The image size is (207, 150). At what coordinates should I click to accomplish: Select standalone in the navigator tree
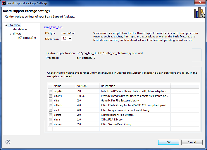(x=20, y=29)
